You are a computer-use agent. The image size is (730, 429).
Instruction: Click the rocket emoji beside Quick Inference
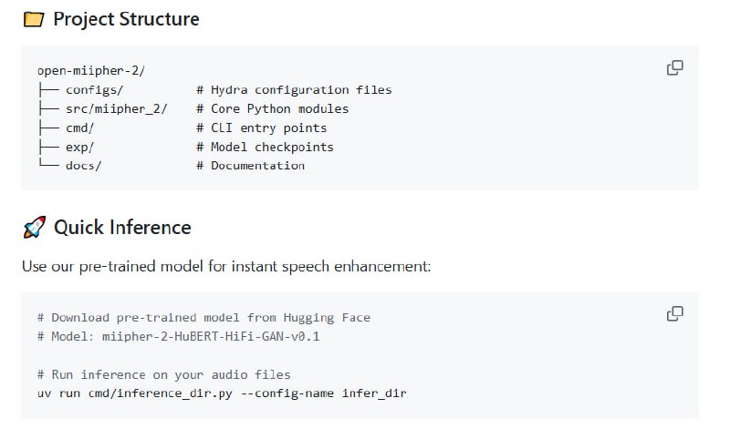tap(34, 228)
